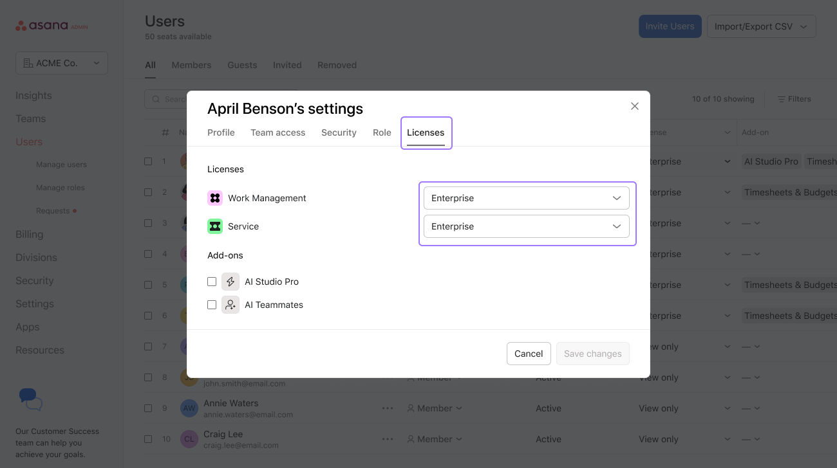Image resolution: width=837 pixels, height=468 pixels.
Task: Go to Insights in the sidebar
Action: pos(33,95)
